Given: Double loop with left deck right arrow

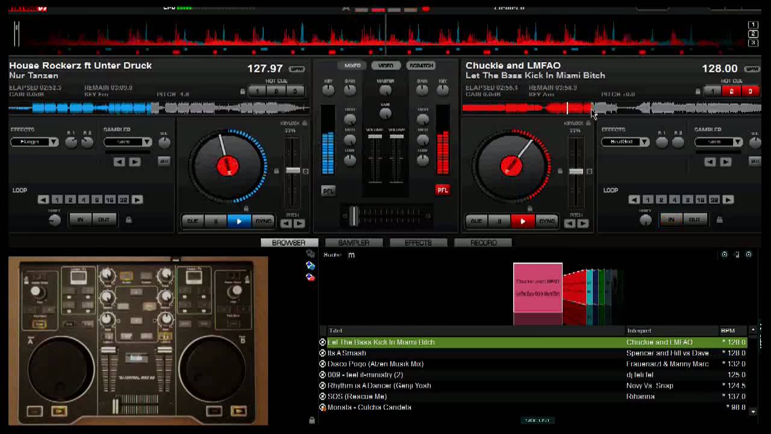Looking at the screenshot, I should [137, 200].
